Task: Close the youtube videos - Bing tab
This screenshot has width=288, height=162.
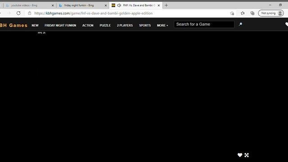Action: [x=53, y=5]
